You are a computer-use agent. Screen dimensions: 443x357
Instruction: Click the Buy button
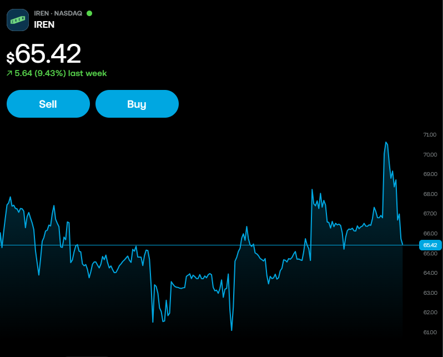click(x=137, y=104)
